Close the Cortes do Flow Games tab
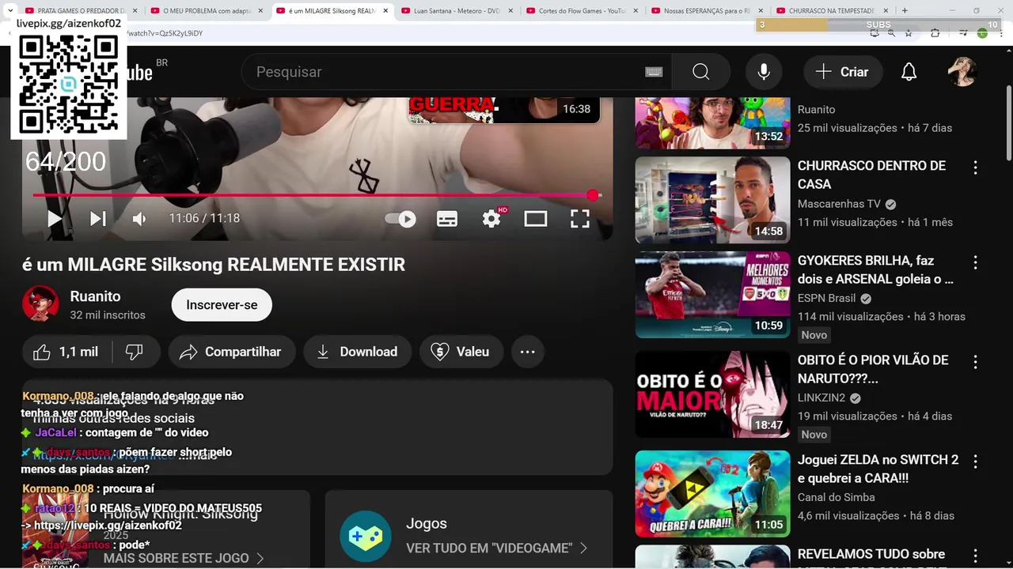 tap(635, 11)
